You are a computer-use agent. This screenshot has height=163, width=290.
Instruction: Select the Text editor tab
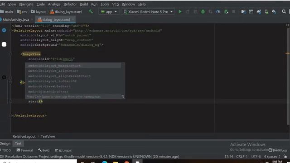coord(18,144)
